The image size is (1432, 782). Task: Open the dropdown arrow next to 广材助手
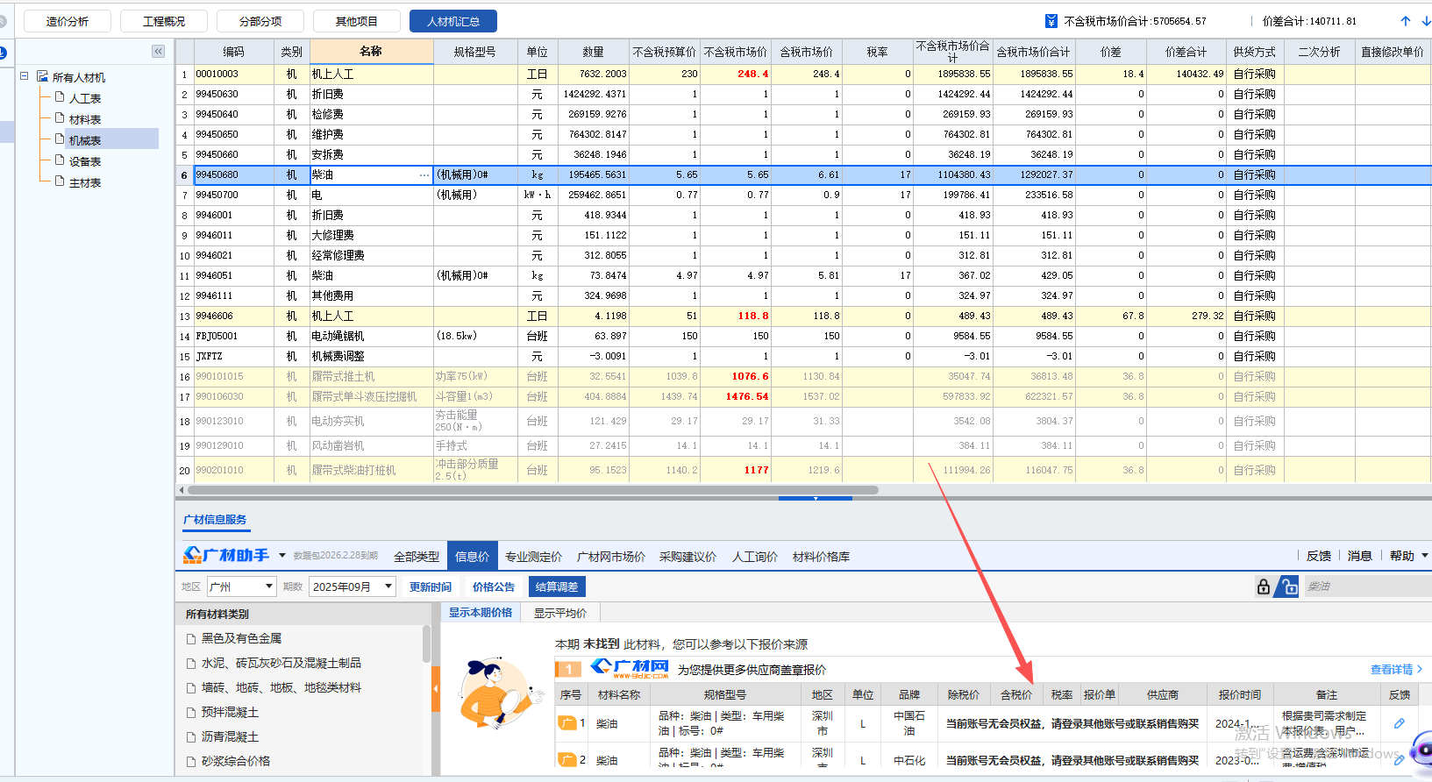click(282, 555)
